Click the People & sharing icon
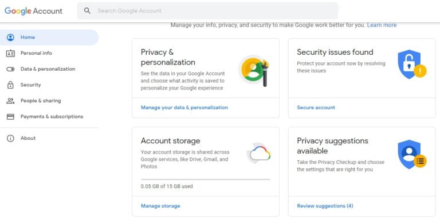 click(10, 100)
